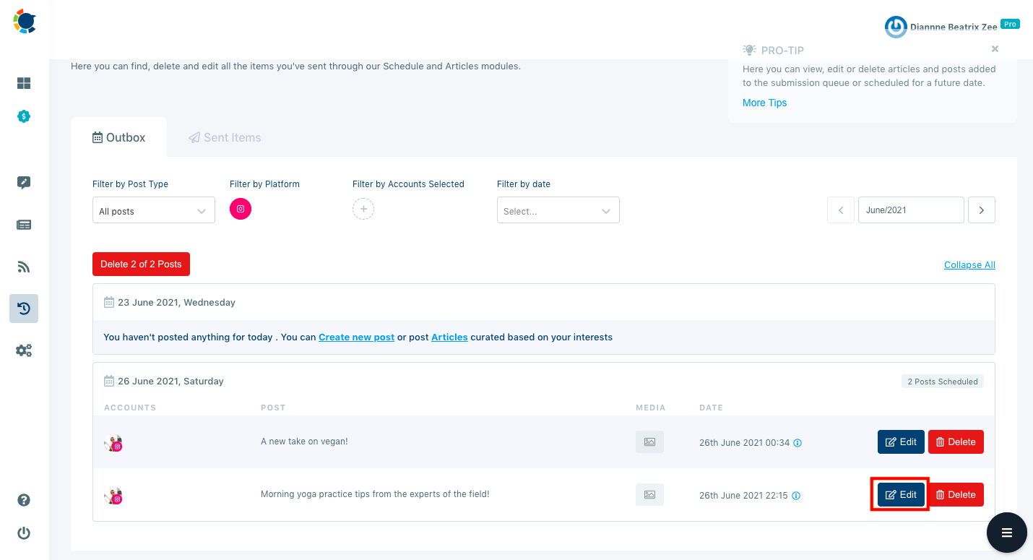Click the Instagram platform filter icon
This screenshot has width=1033, height=560.
click(x=241, y=208)
